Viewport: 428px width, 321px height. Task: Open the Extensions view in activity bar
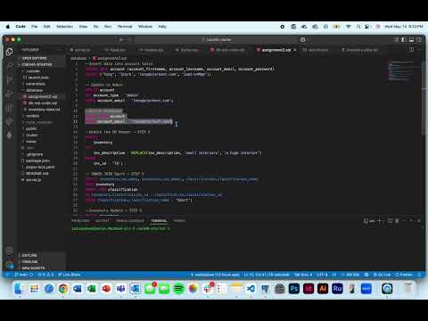tap(9, 108)
